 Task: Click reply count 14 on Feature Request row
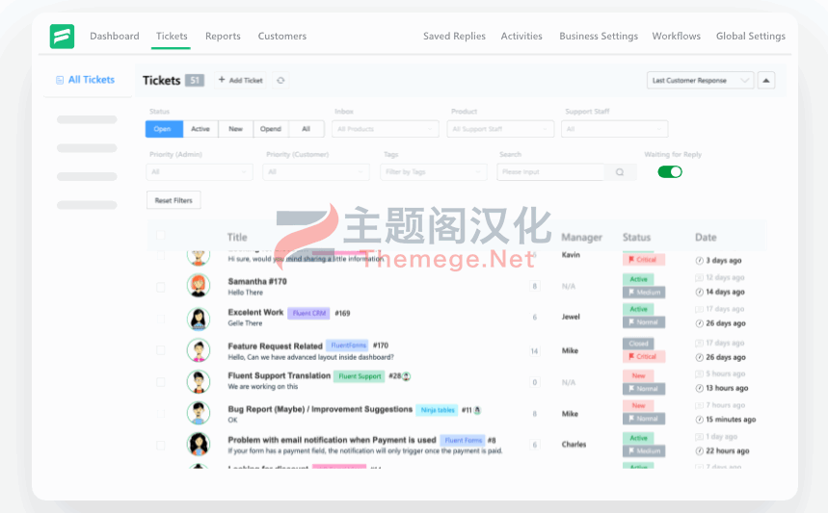coord(534,351)
